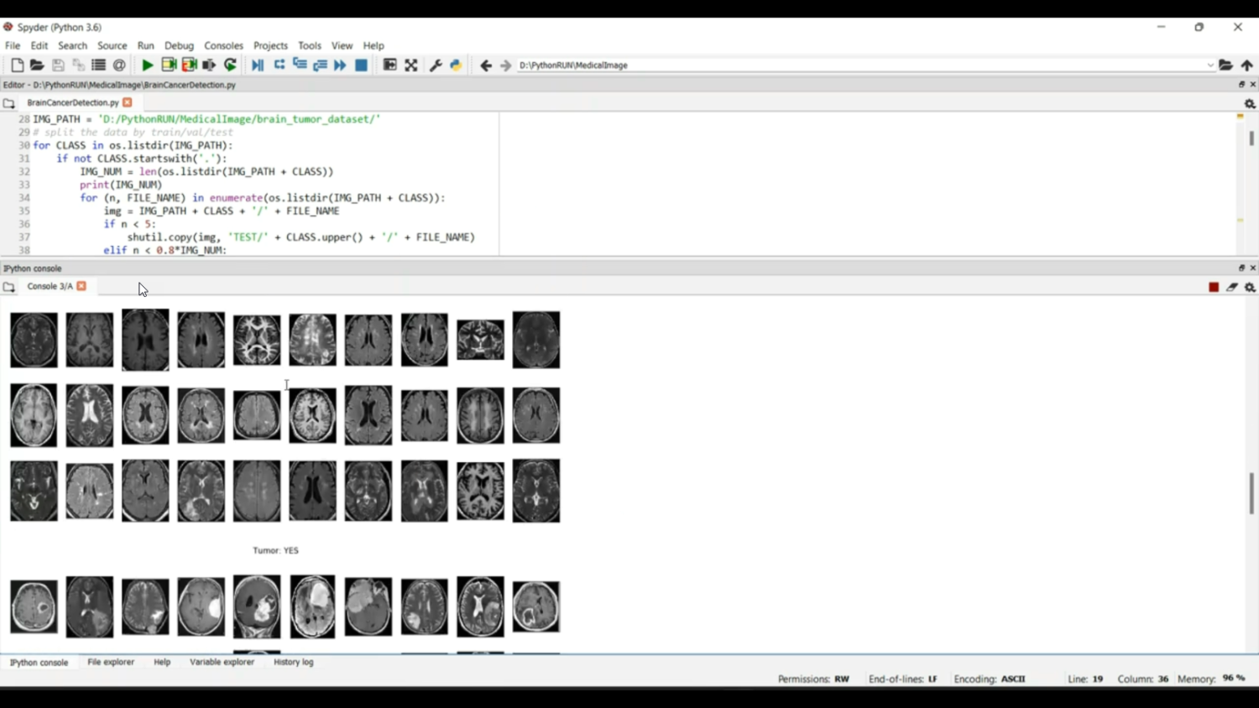This screenshot has width=1259, height=708.
Task: Stop the debugger with the blue stop icon
Action: pos(361,65)
